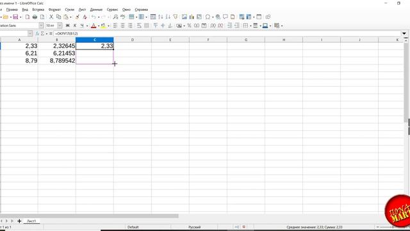Open font color dropdown arrow
Viewport: 410px width, 231px height.
(98, 26)
